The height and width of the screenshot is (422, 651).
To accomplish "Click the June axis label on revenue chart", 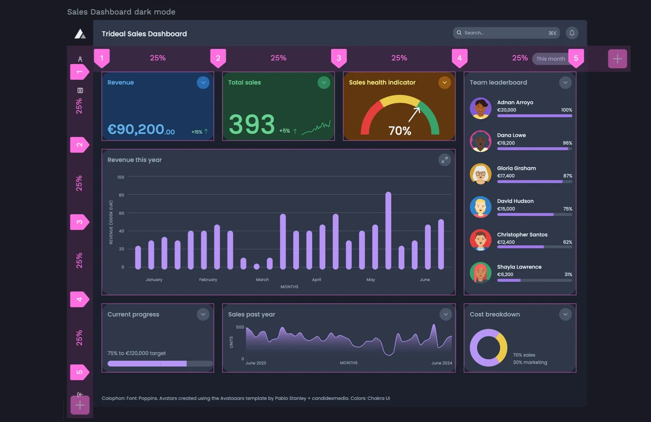I will tap(425, 279).
